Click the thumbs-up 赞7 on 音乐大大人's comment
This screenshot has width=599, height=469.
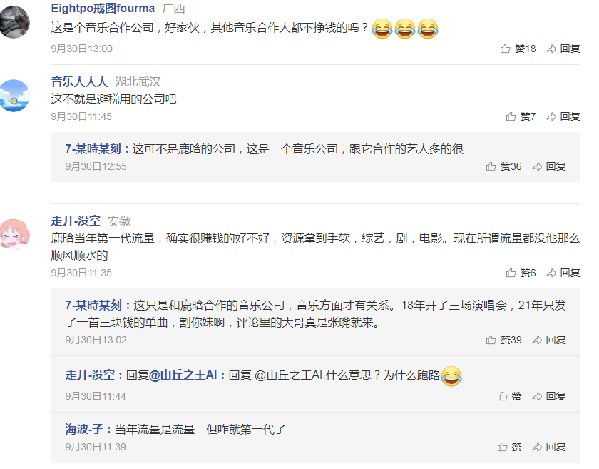[521, 116]
